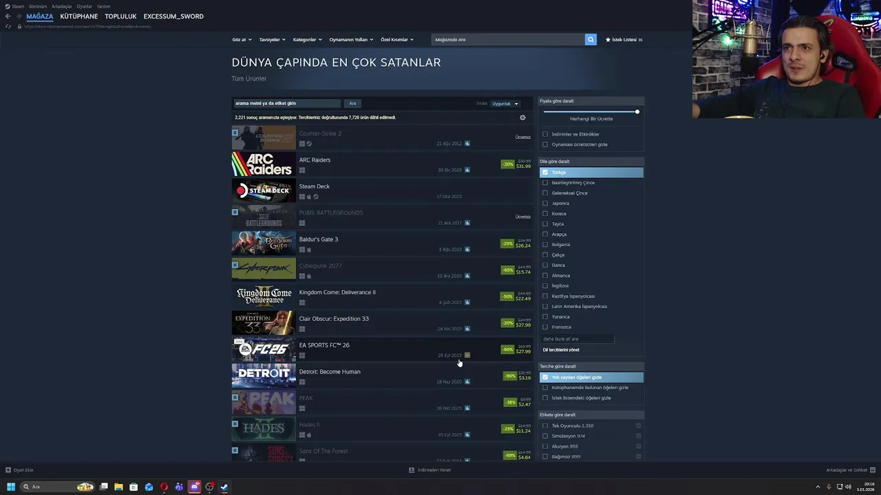Image resolution: width=881 pixels, height=495 pixels.
Task: Click the tag icon next to Simülasyon
Action: (x=639, y=436)
